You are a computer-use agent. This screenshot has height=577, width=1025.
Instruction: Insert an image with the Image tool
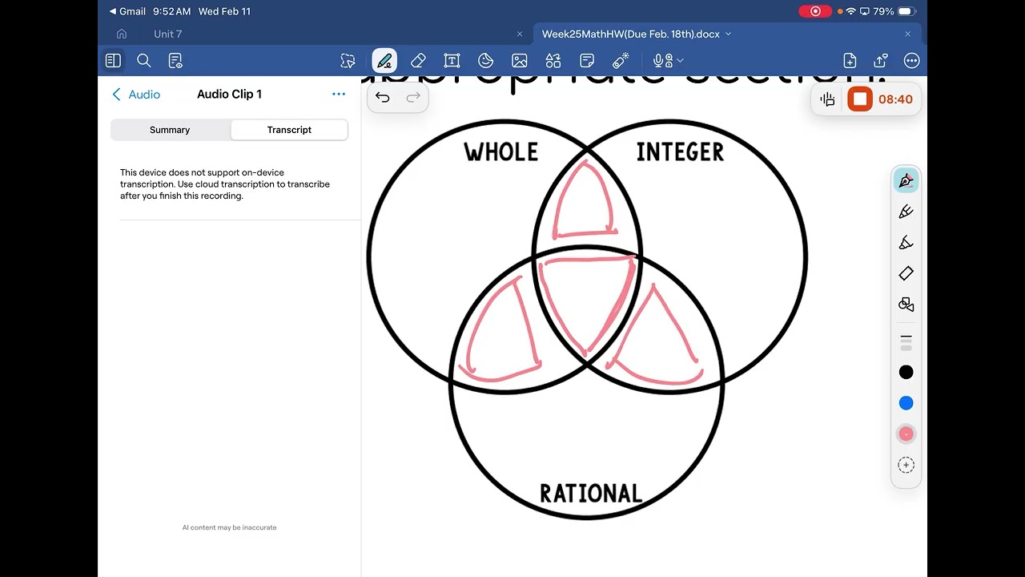(520, 61)
